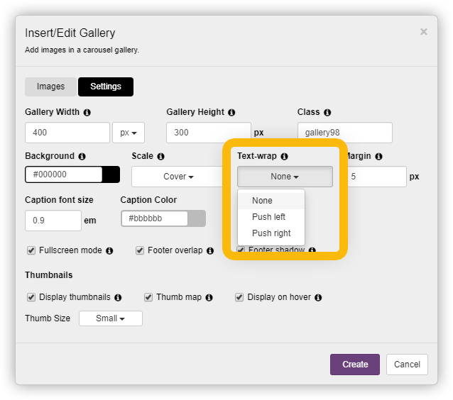453x400 pixels.
Task: Open the Scale Cover dropdown
Action: coord(178,177)
